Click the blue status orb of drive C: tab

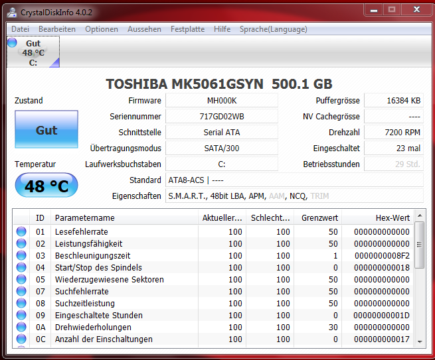pos(12,42)
